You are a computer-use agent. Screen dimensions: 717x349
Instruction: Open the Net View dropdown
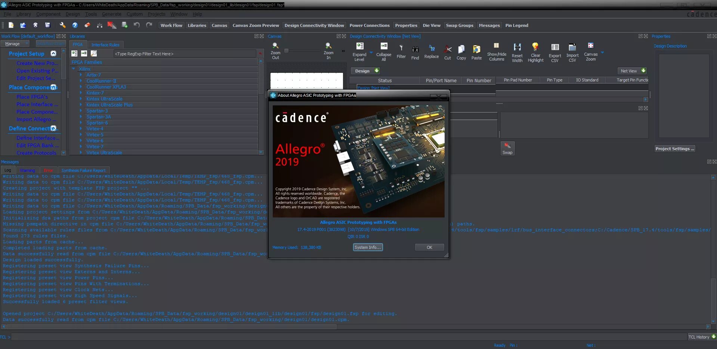(x=632, y=71)
